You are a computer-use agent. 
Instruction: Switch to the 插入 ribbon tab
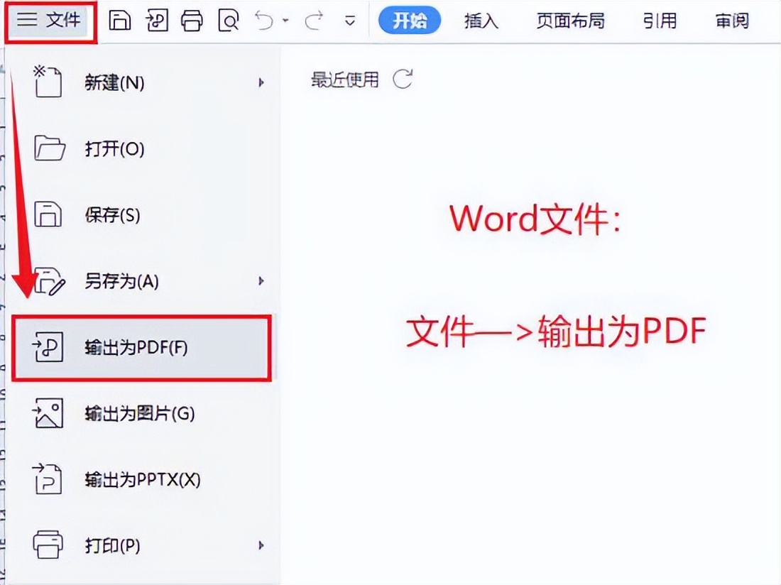pyautogui.click(x=481, y=21)
